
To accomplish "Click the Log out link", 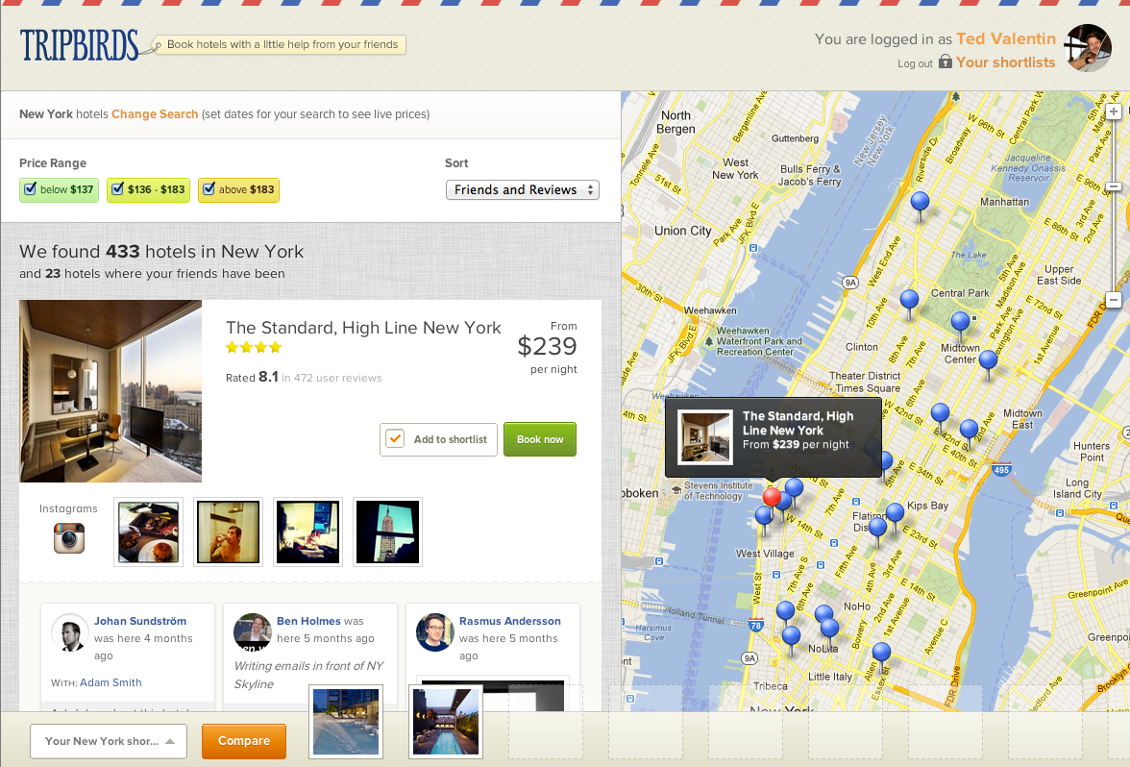I will (915, 63).
